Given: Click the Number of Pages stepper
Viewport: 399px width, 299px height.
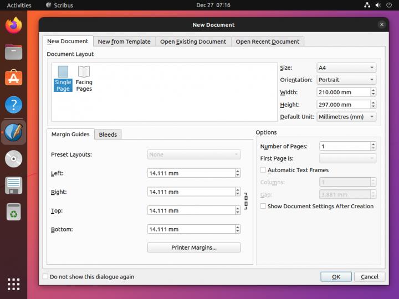Looking at the screenshot, I should coord(373,146).
